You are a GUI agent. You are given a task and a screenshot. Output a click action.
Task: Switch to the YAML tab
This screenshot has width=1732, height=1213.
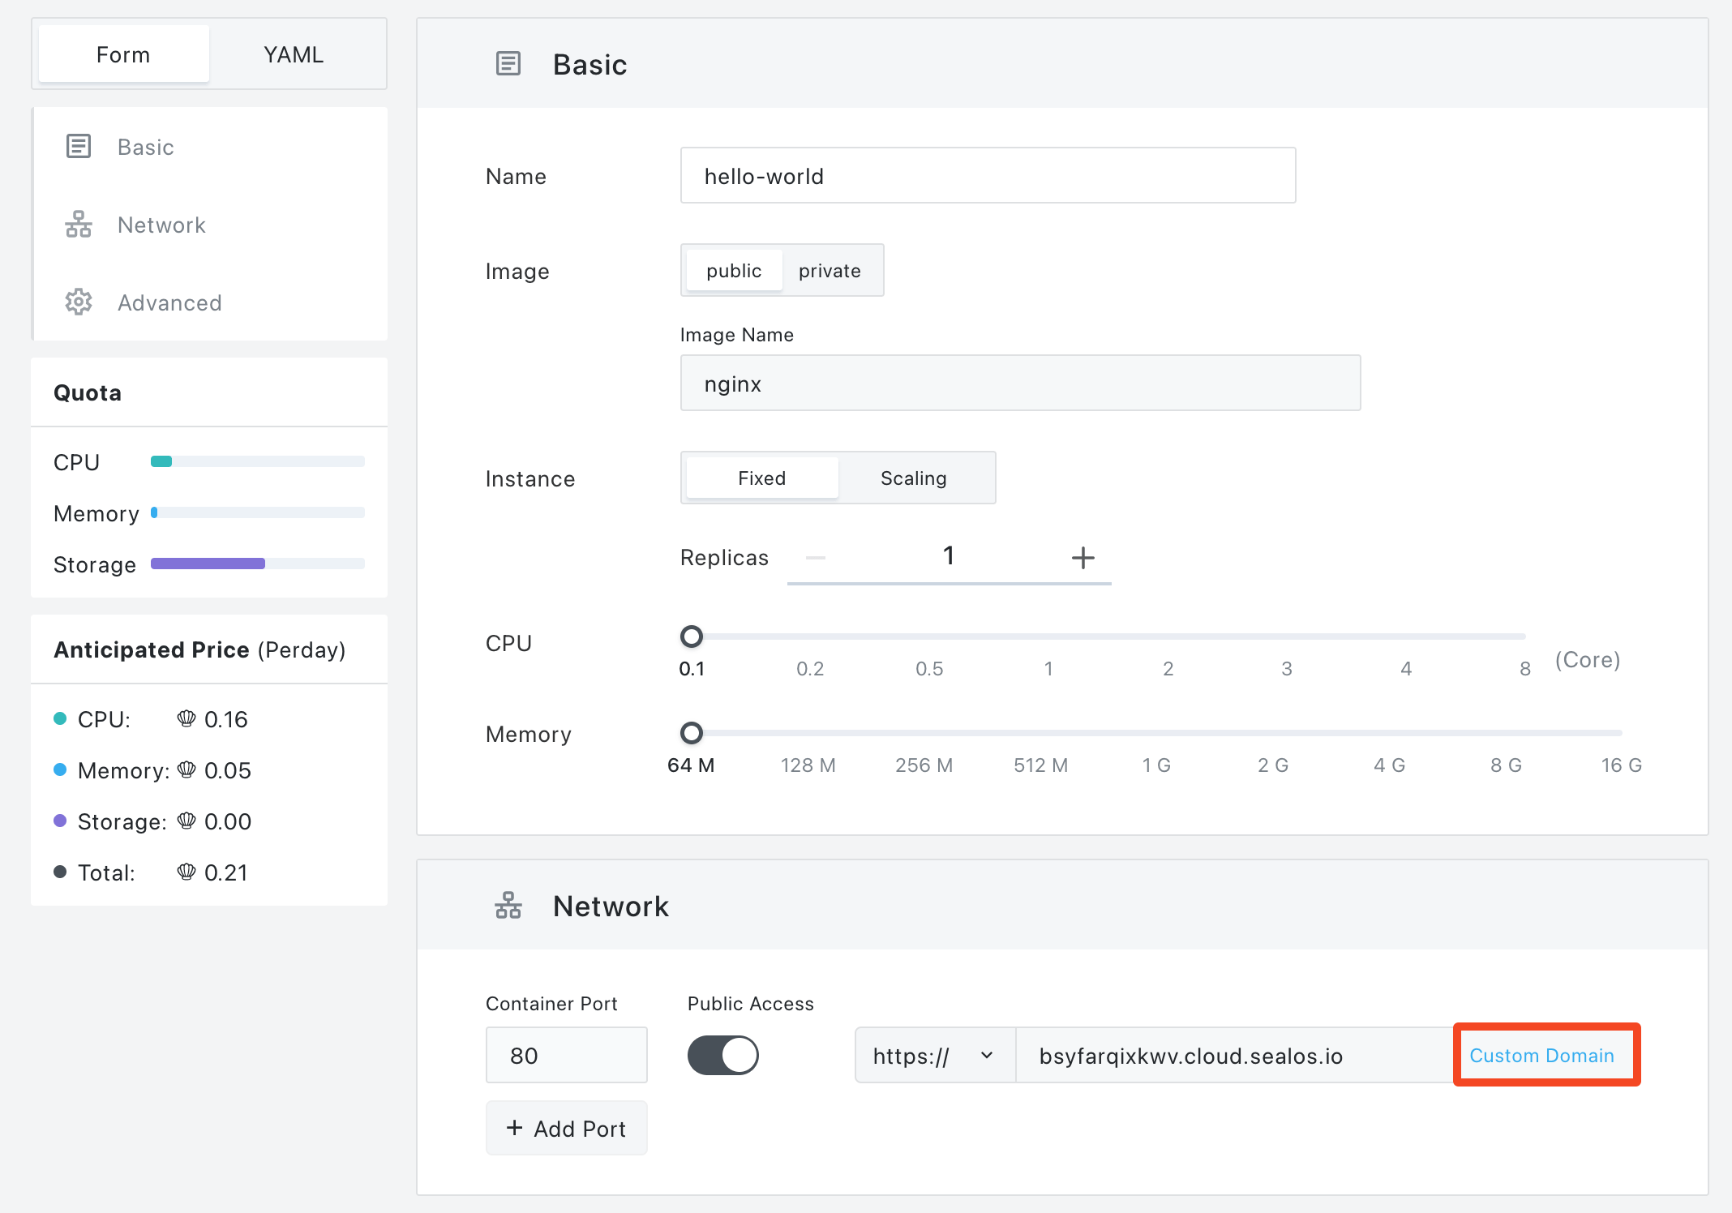[294, 54]
